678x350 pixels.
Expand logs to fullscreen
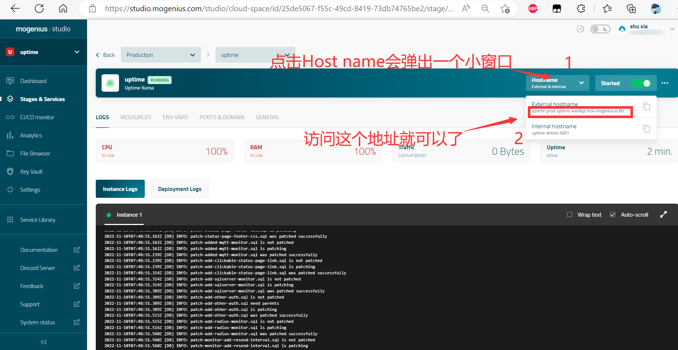point(663,214)
